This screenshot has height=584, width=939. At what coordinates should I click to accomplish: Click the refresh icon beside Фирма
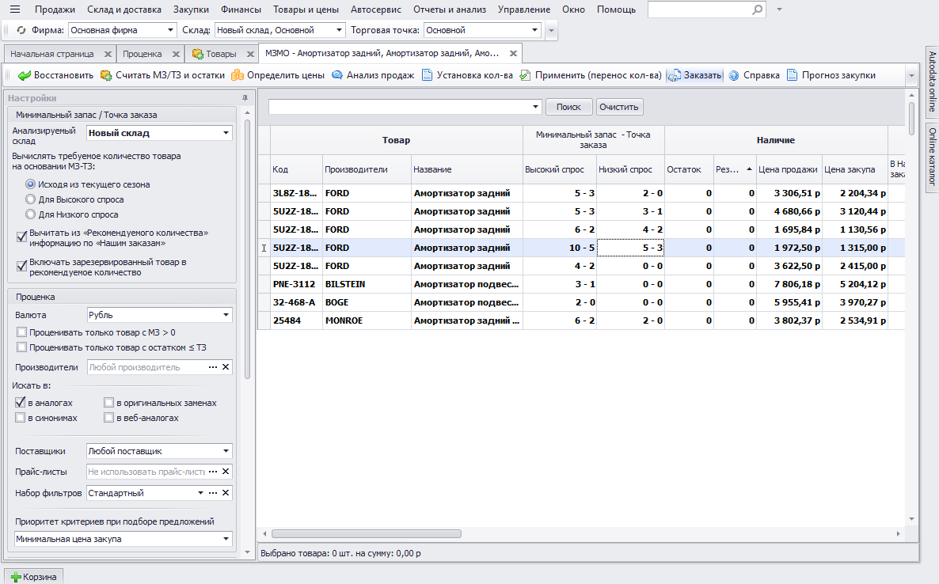[21, 30]
